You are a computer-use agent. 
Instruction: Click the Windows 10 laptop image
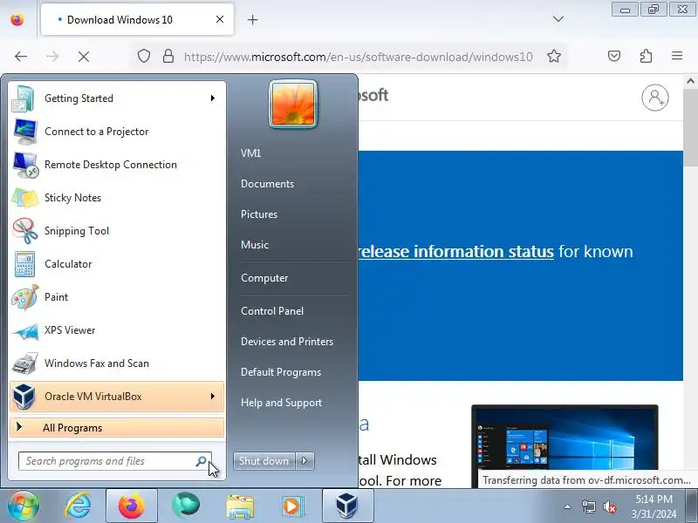(565, 446)
